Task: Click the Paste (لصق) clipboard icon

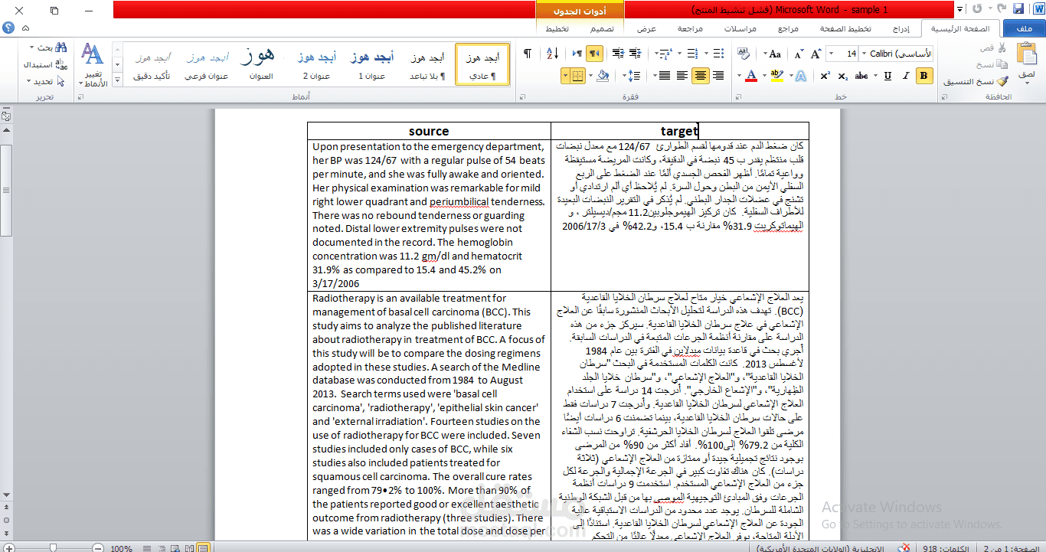Action: (x=1028, y=54)
